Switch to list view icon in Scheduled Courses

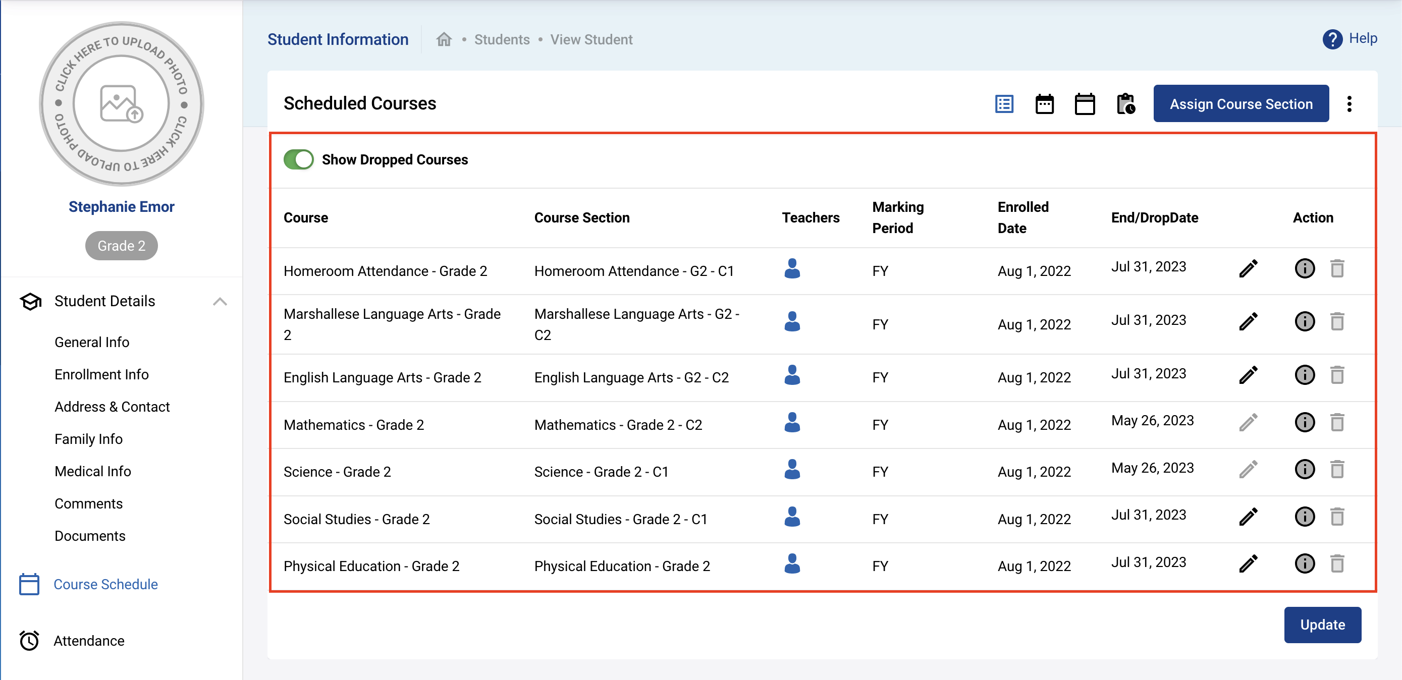pyautogui.click(x=1004, y=104)
